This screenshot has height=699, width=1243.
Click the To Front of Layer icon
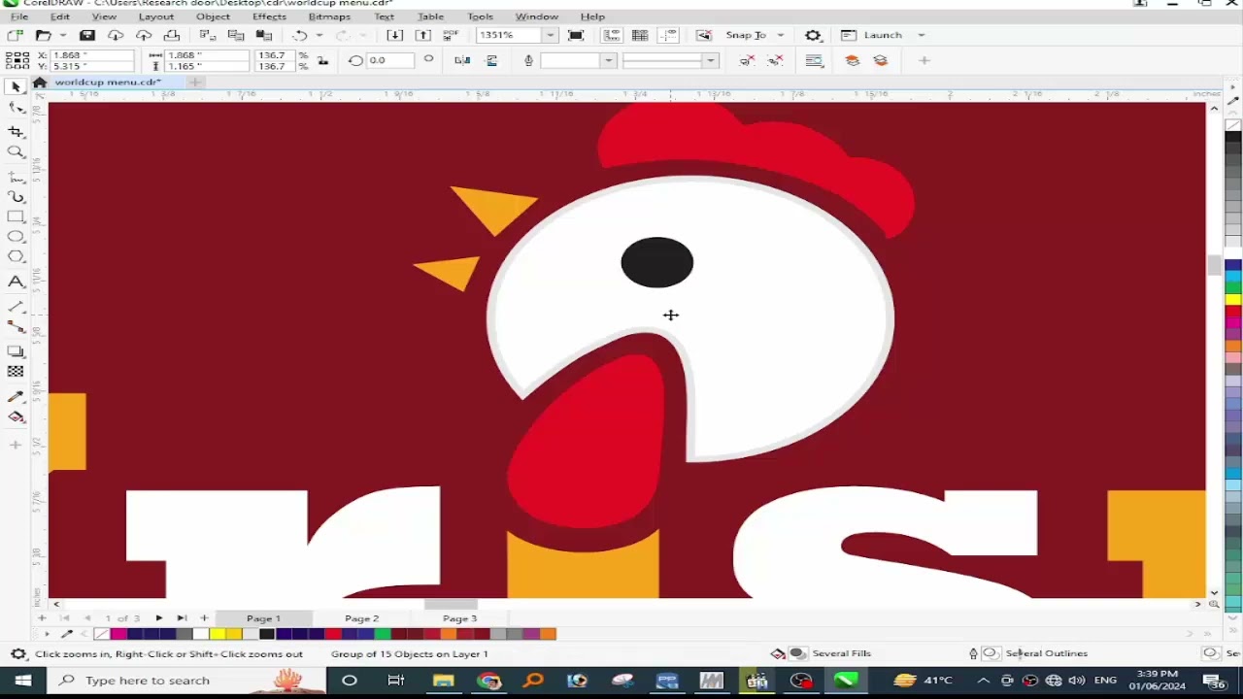[x=853, y=60]
